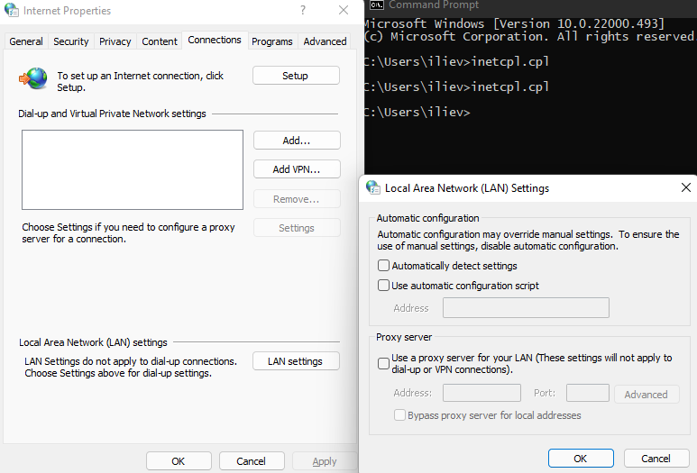The height and width of the screenshot is (473, 697).
Task: Open the Advanced tab
Action: click(325, 41)
